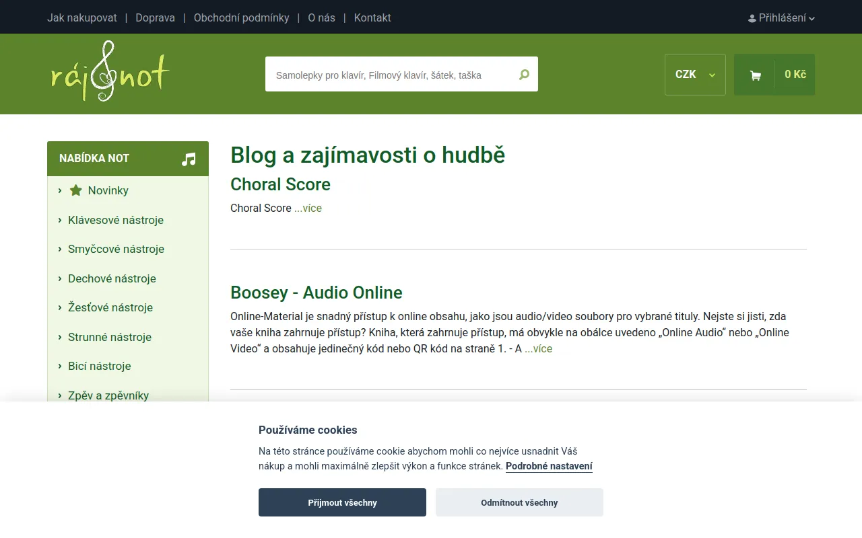Open Doprava in top menu
The height and width of the screenshot is (538, 862).
tap(155, 18)
